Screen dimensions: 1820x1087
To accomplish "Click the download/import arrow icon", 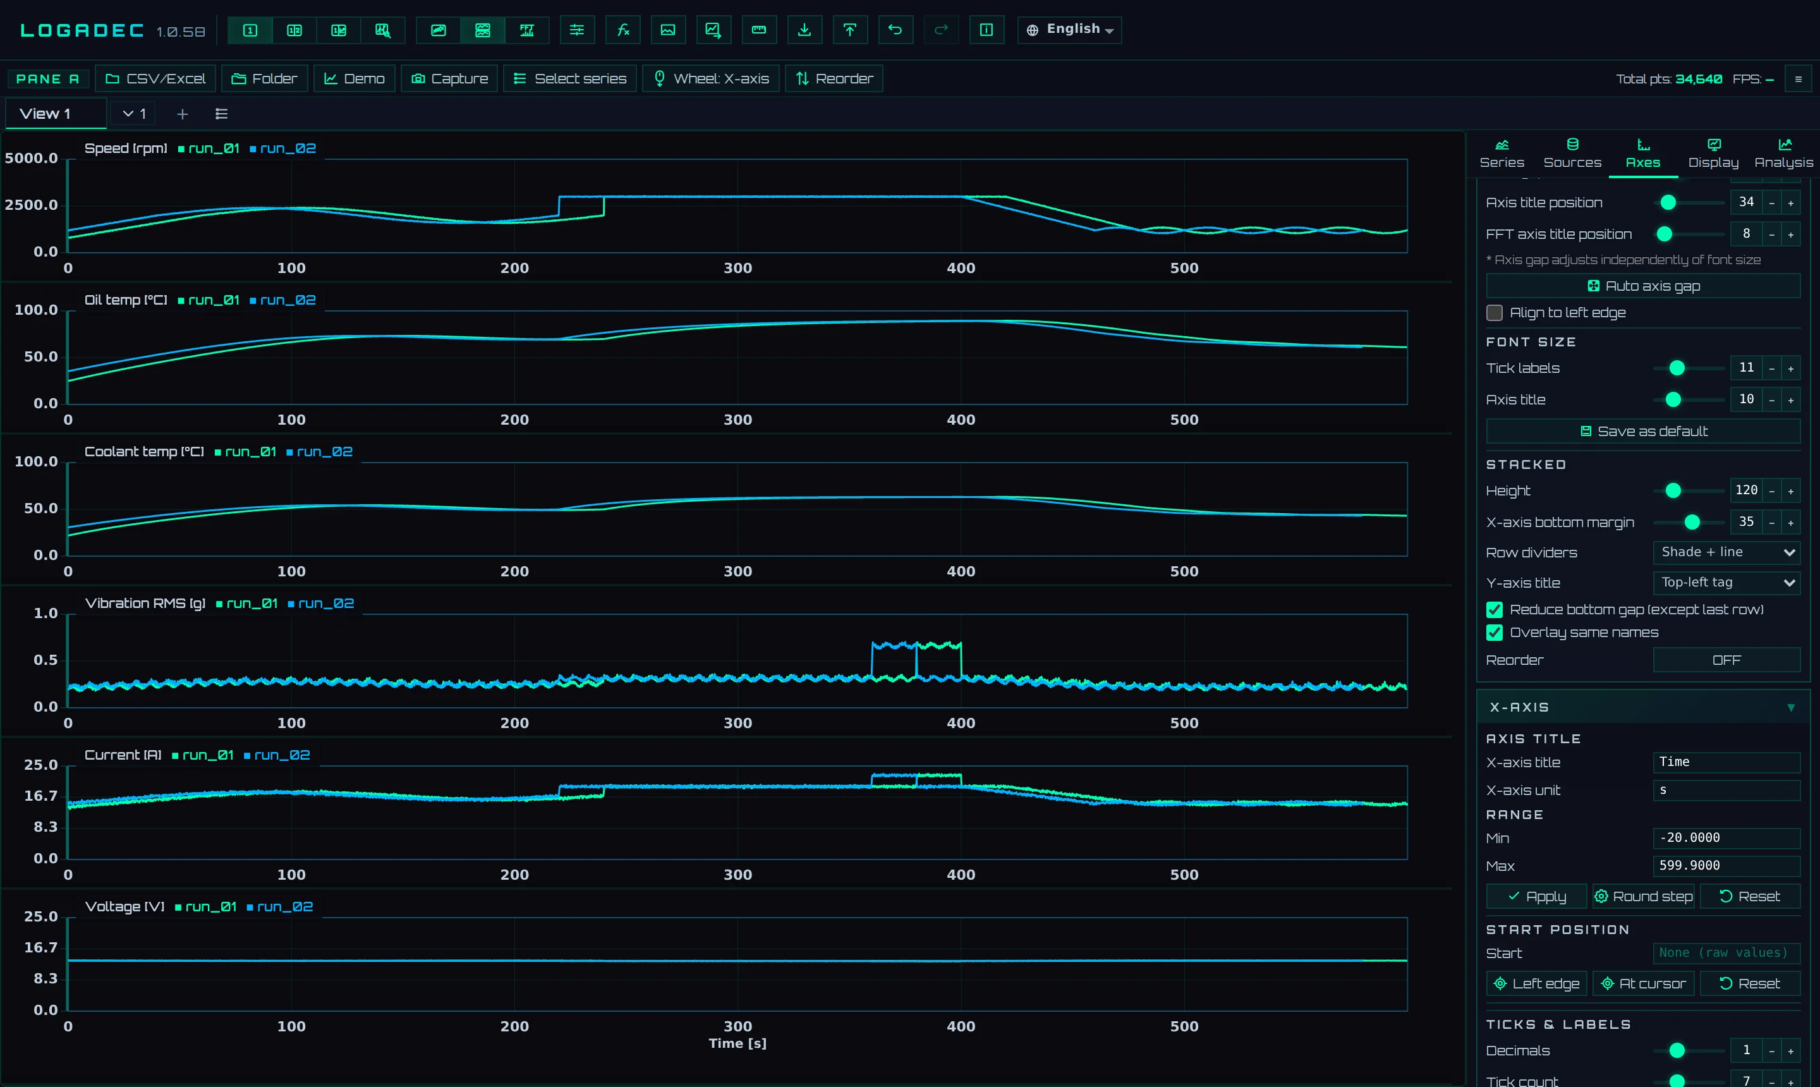I will 804,30.
